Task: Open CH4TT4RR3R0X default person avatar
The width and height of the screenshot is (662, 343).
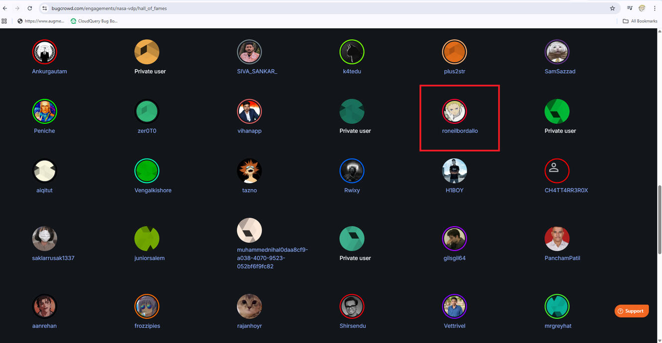Action: [x=557, y=171]
